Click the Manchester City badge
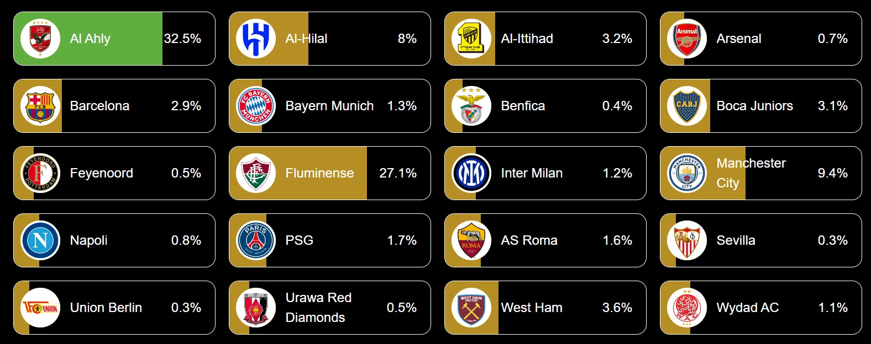This screenshot has width=871, height=344. (x=687, y=173)
